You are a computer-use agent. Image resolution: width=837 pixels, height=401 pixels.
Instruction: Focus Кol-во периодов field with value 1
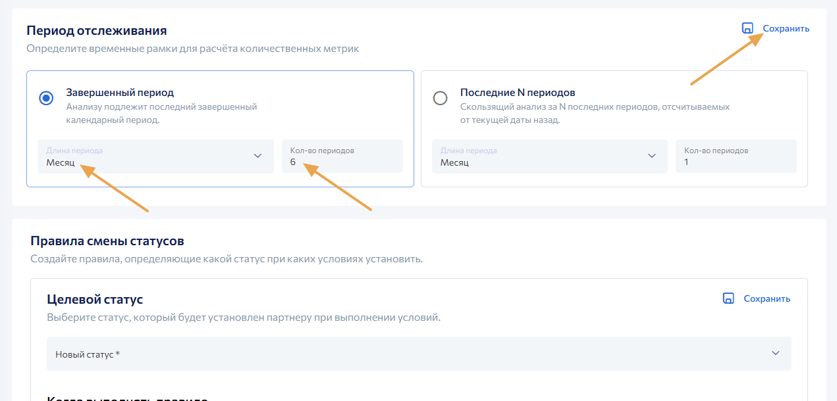click(x=736, y=156)
